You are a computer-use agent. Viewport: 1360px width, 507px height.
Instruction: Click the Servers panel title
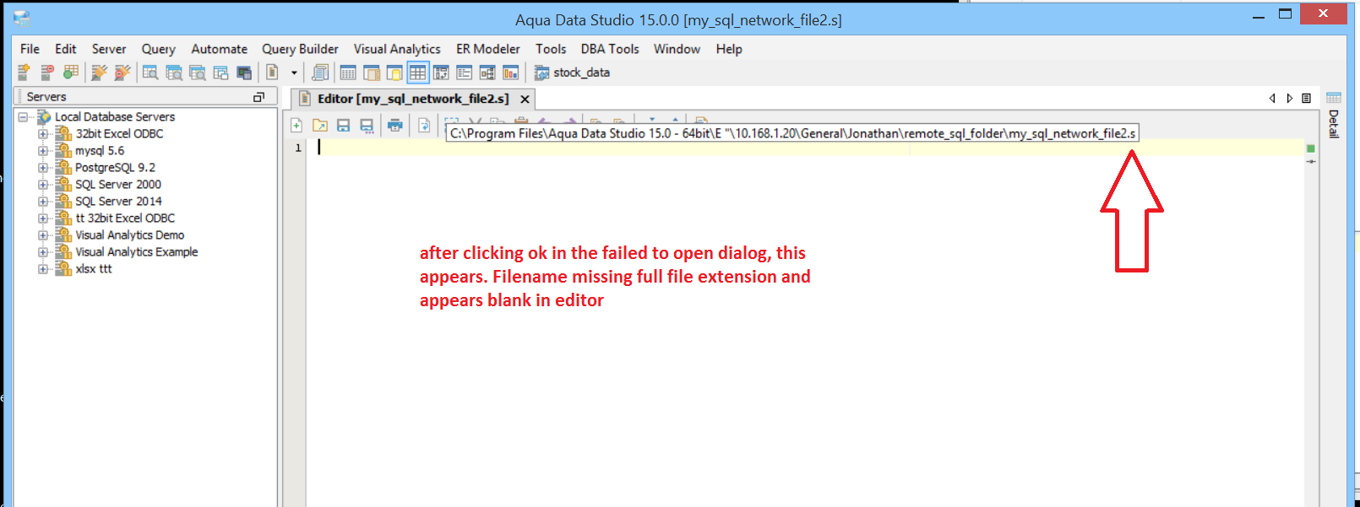pos(46,96)
